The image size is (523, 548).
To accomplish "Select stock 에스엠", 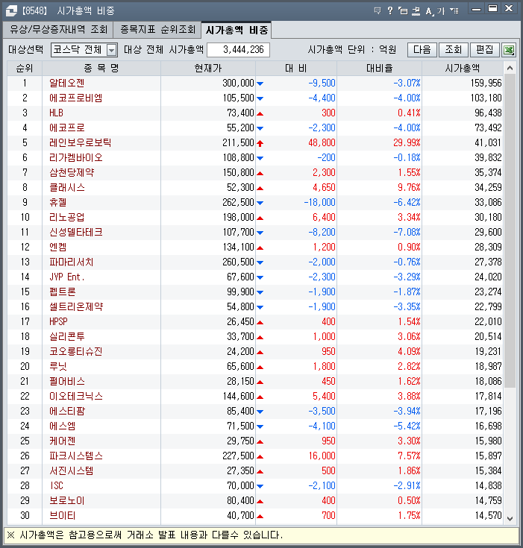I will tap(62, 426).
